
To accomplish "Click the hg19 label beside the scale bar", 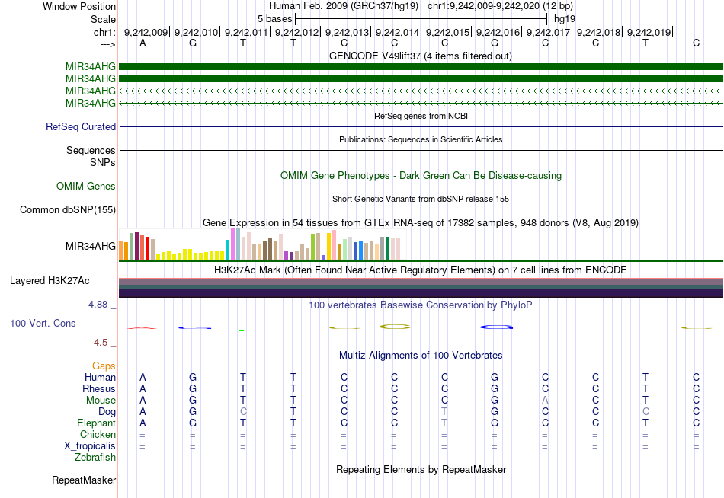I will pos(565,19).
